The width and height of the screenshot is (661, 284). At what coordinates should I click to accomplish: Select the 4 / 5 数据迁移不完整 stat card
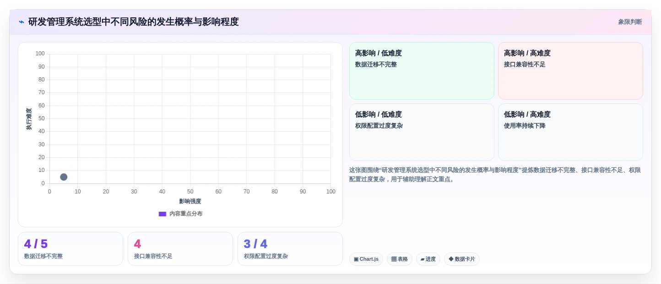tap(70, 249)
